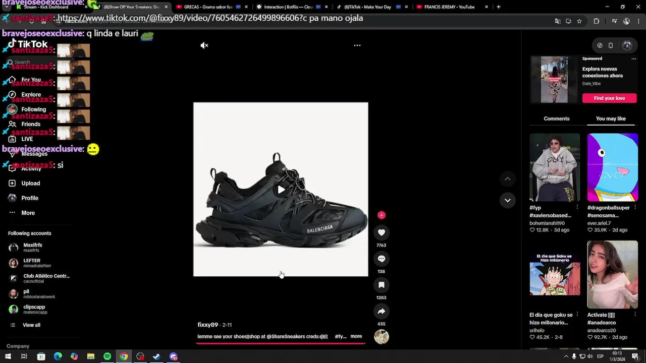The image size is (646, 363).
Task: Click the phone app icon in header
Action: click(x=611, y=45)
